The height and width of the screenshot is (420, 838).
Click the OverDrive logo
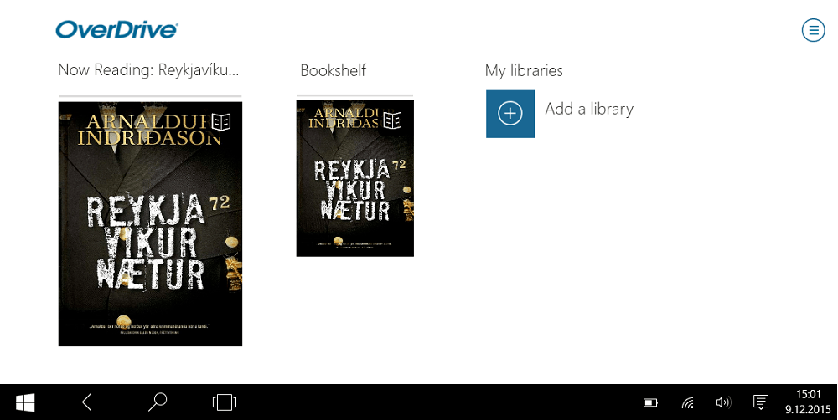pos(116,30)
